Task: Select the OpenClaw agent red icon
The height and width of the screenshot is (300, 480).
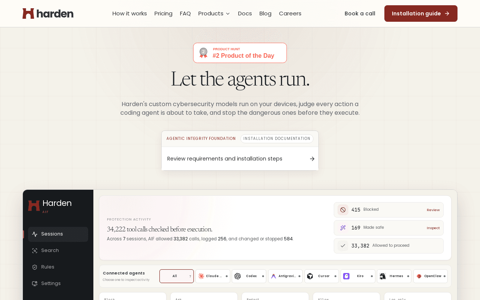Action: (x=419, y=276)
